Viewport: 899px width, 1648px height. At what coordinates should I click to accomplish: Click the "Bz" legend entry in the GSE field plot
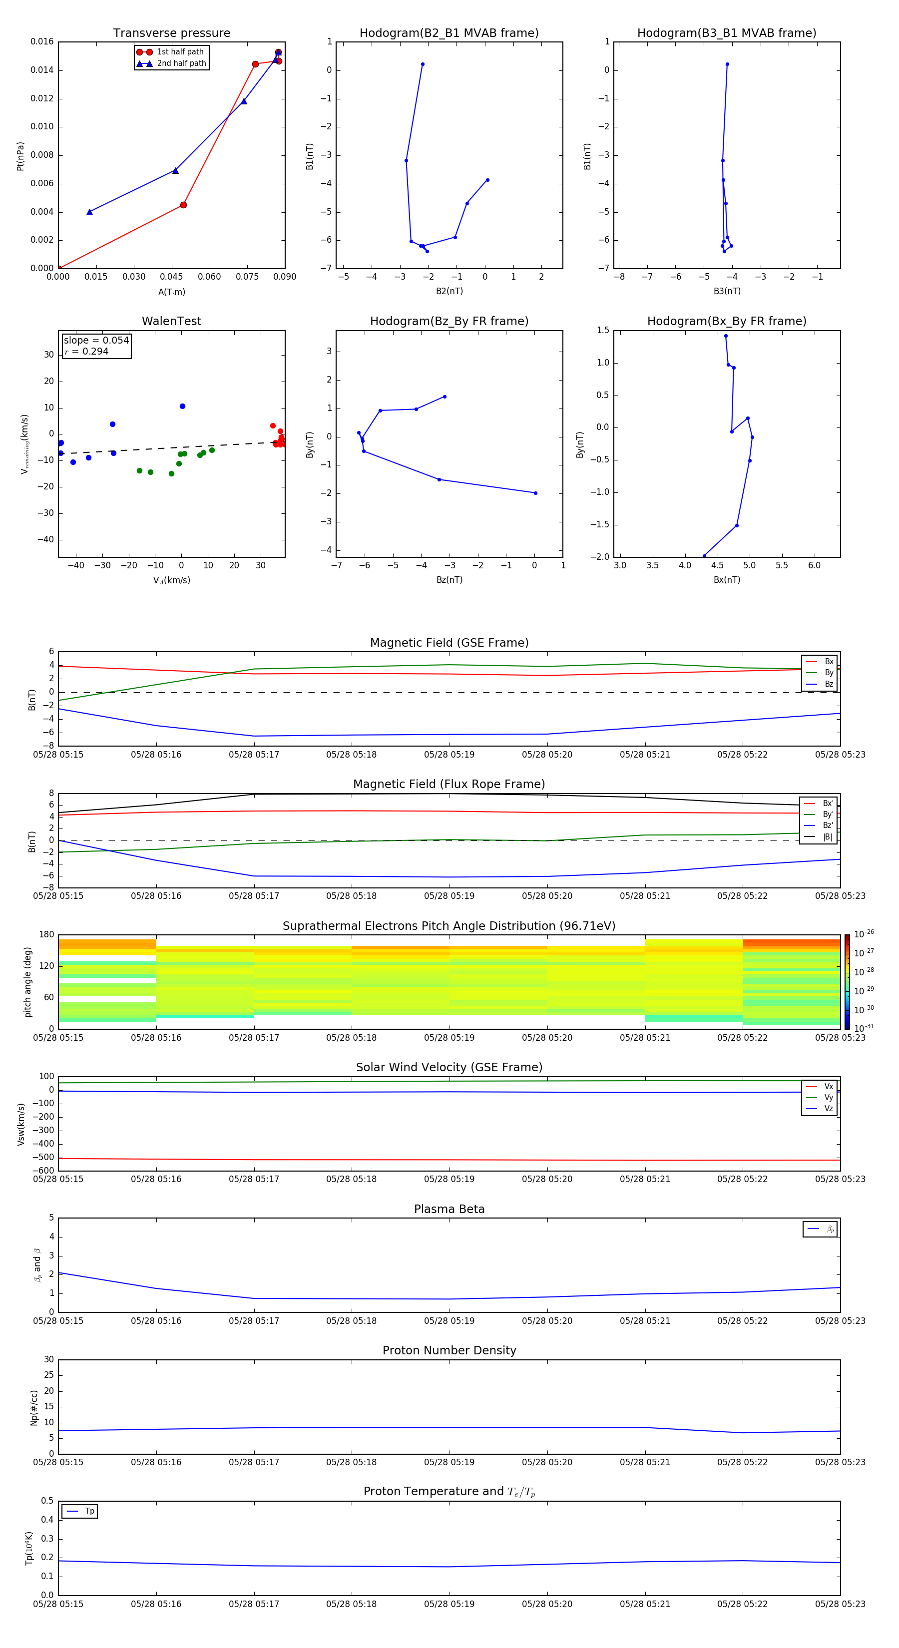pos(820,684)
